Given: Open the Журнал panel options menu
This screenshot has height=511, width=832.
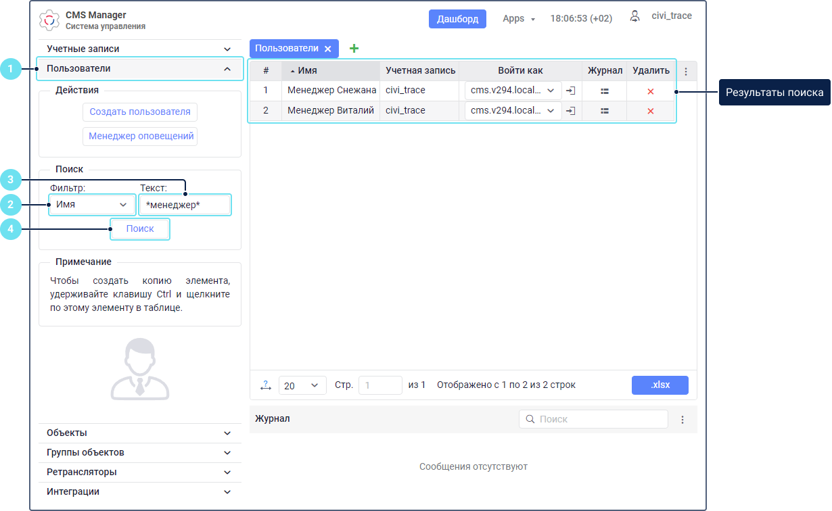Looking at the screenshot, I should (683, 420).
